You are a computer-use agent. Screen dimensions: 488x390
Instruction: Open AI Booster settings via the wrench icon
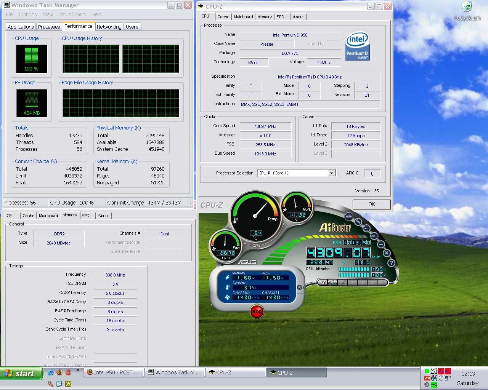click(x=358, y=222)
